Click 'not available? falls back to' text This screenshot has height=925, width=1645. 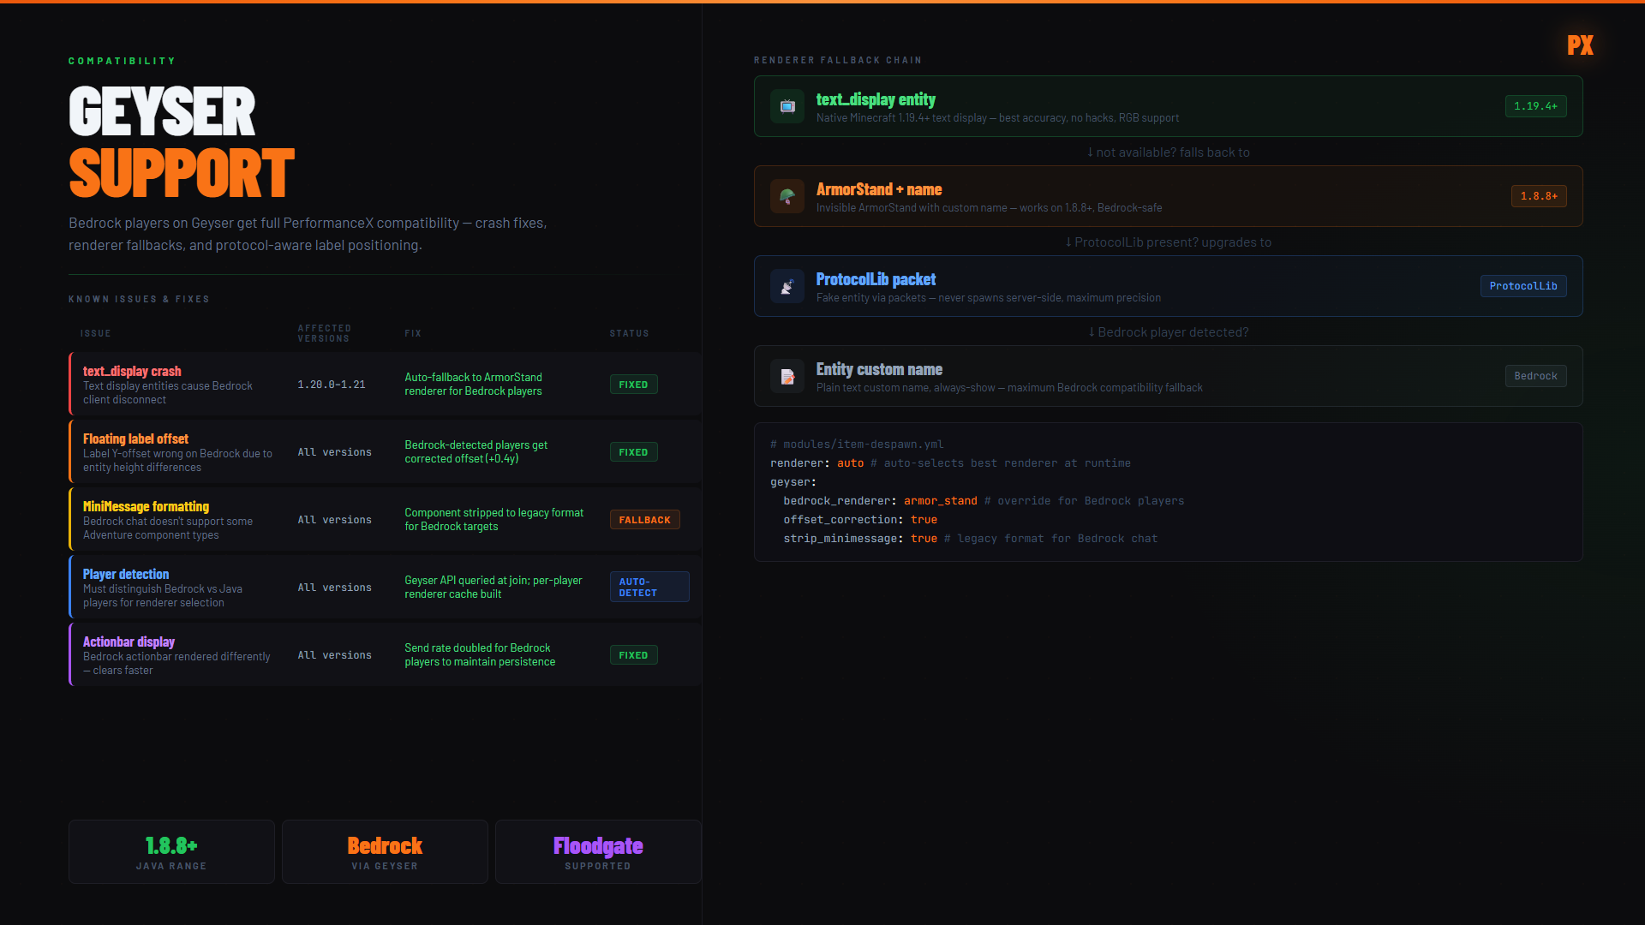point(1169,152)
